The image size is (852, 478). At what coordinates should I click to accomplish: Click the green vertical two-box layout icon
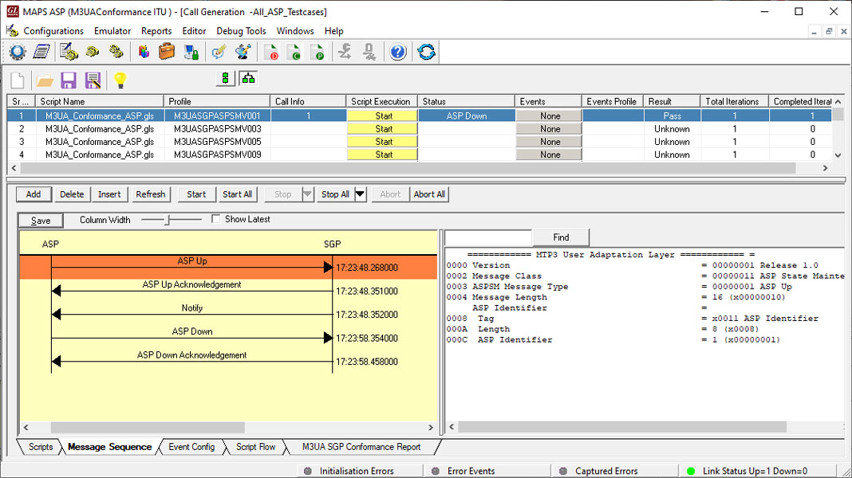[x=226, y=79]
